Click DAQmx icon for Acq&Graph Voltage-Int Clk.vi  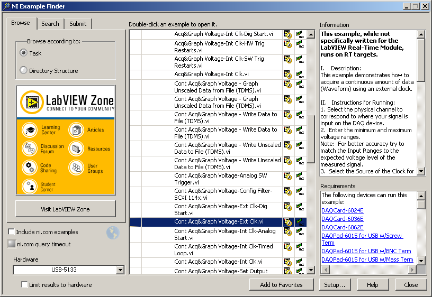click(x=300, y=75)
